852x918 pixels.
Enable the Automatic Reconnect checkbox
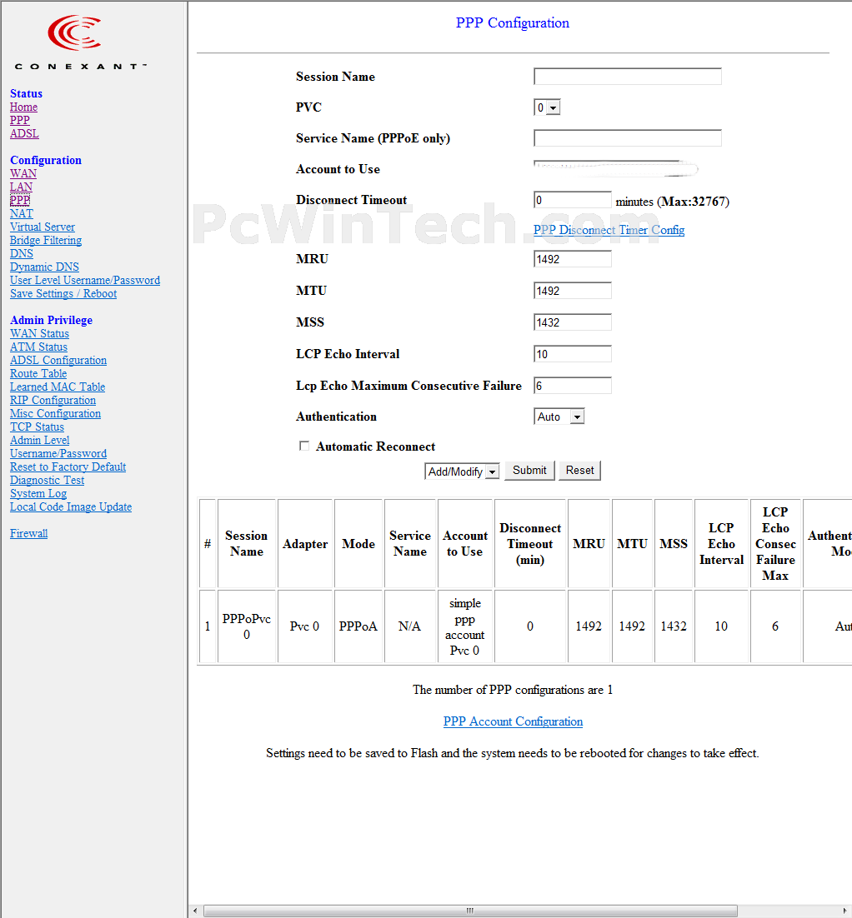[x=304, y=447]
